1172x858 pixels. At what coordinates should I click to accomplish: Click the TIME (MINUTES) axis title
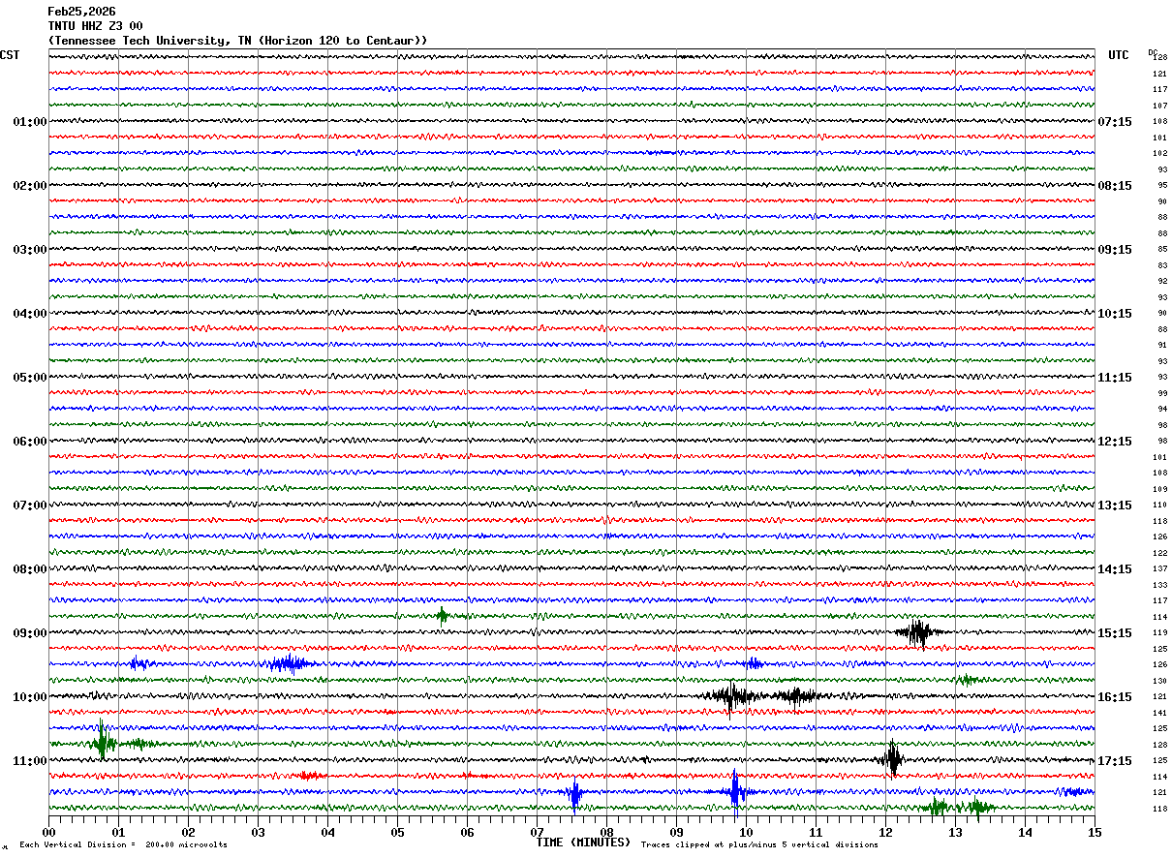(x=583, y=843)
